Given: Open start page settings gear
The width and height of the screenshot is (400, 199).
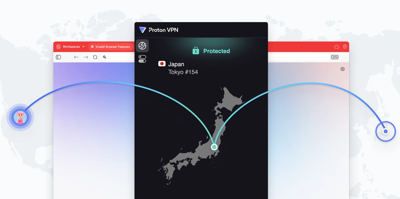Looking at the screenshot, I should (343, 69).
